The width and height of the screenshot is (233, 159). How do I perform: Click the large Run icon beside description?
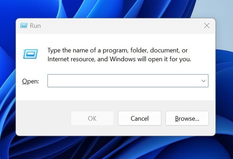point(30,54)
